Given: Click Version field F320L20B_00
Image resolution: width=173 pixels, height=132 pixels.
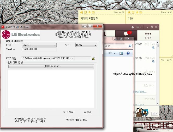Looking at the screenshot, I should (x=39, y=49).
